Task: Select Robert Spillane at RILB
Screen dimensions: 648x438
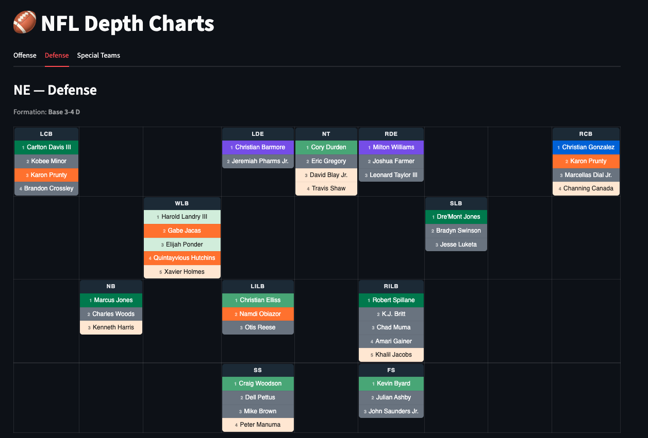Action: coord(391,300)
